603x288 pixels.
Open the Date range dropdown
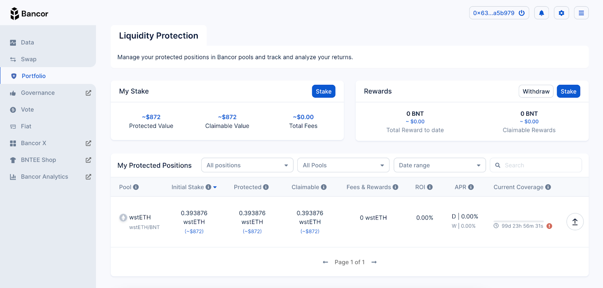pyautogui.click(x=440, y=165)
